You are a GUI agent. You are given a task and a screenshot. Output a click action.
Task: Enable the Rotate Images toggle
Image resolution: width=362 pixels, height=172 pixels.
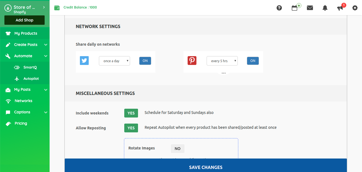(x=177, y=149)
